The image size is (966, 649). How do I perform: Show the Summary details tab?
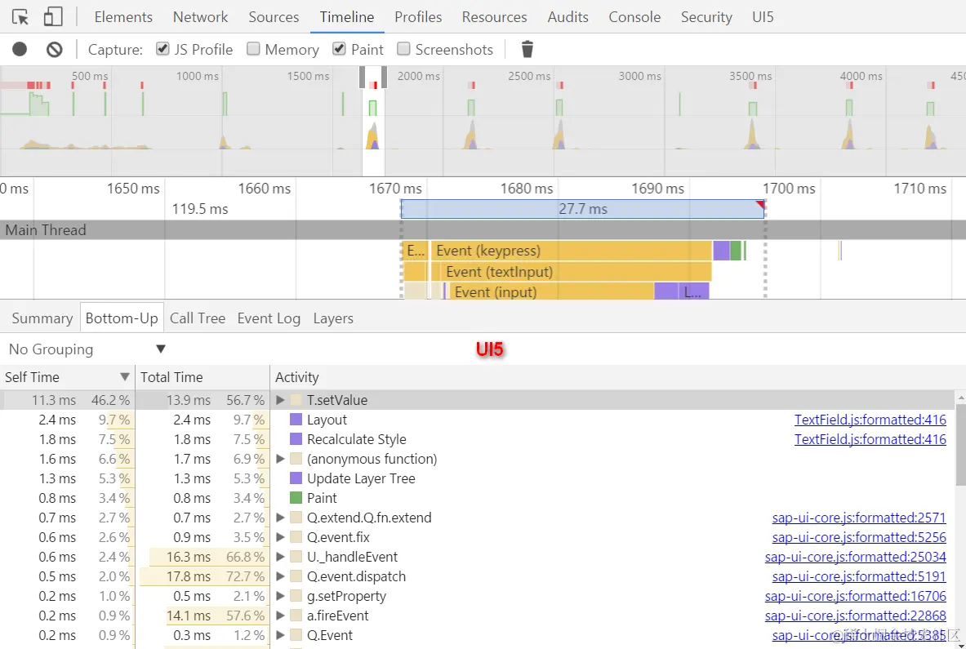(42, 318)
